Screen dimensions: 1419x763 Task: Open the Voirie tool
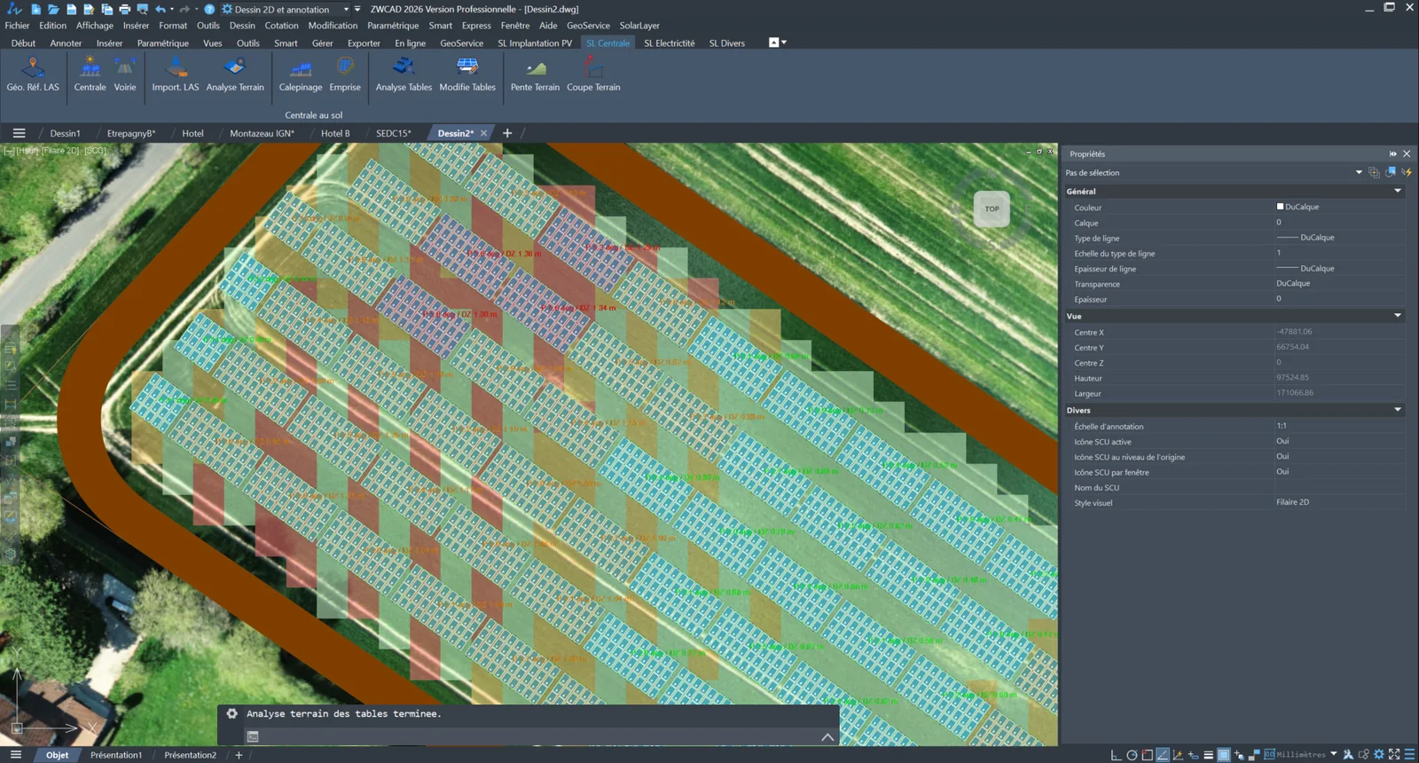(x=125, y=75)
